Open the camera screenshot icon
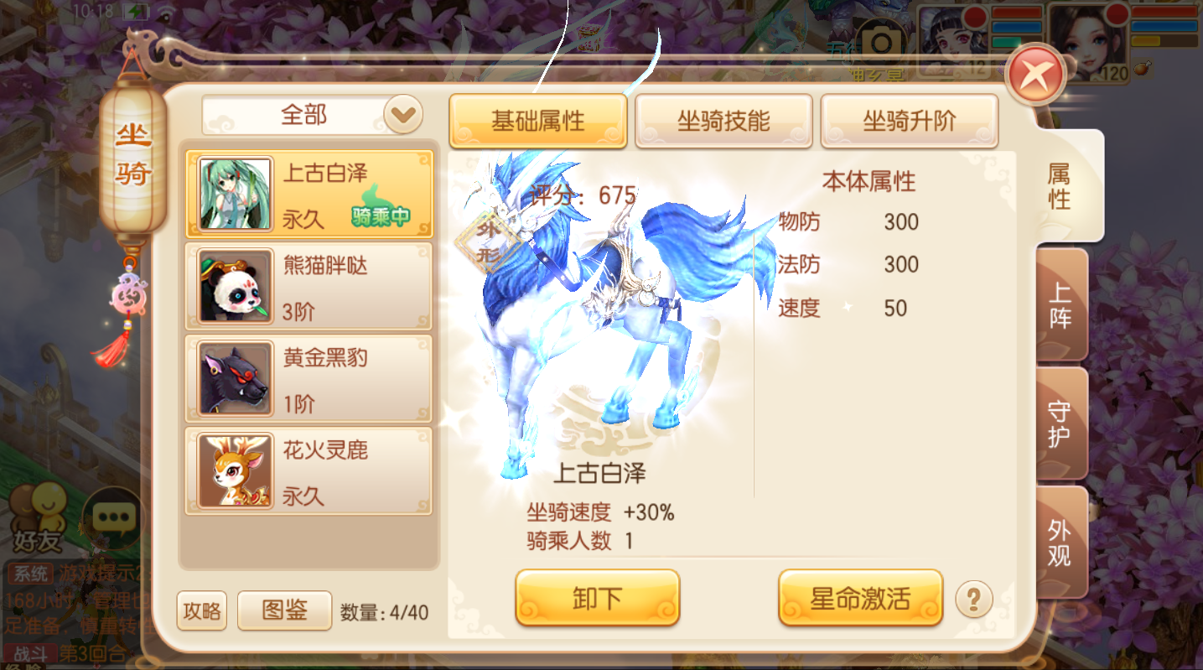The width and height of the screenshot is (1203, 670). 880,41
